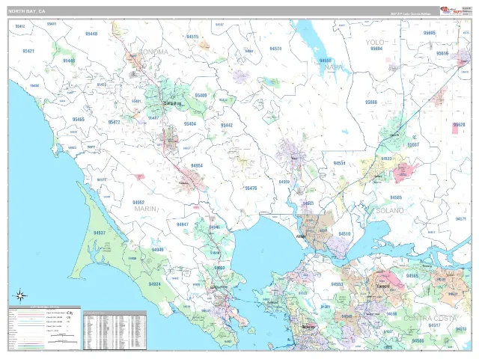Select the NAPA county label
Screen dimensions: 479x359
click(x=333, y=67)
